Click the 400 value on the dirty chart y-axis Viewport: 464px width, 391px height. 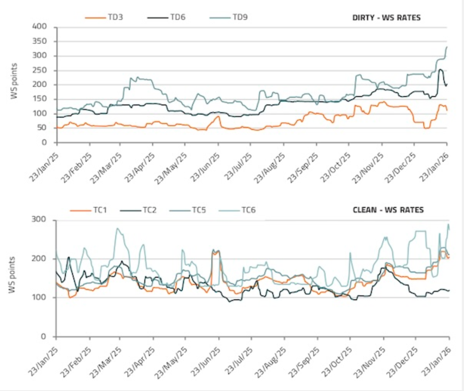pos(40,27)
